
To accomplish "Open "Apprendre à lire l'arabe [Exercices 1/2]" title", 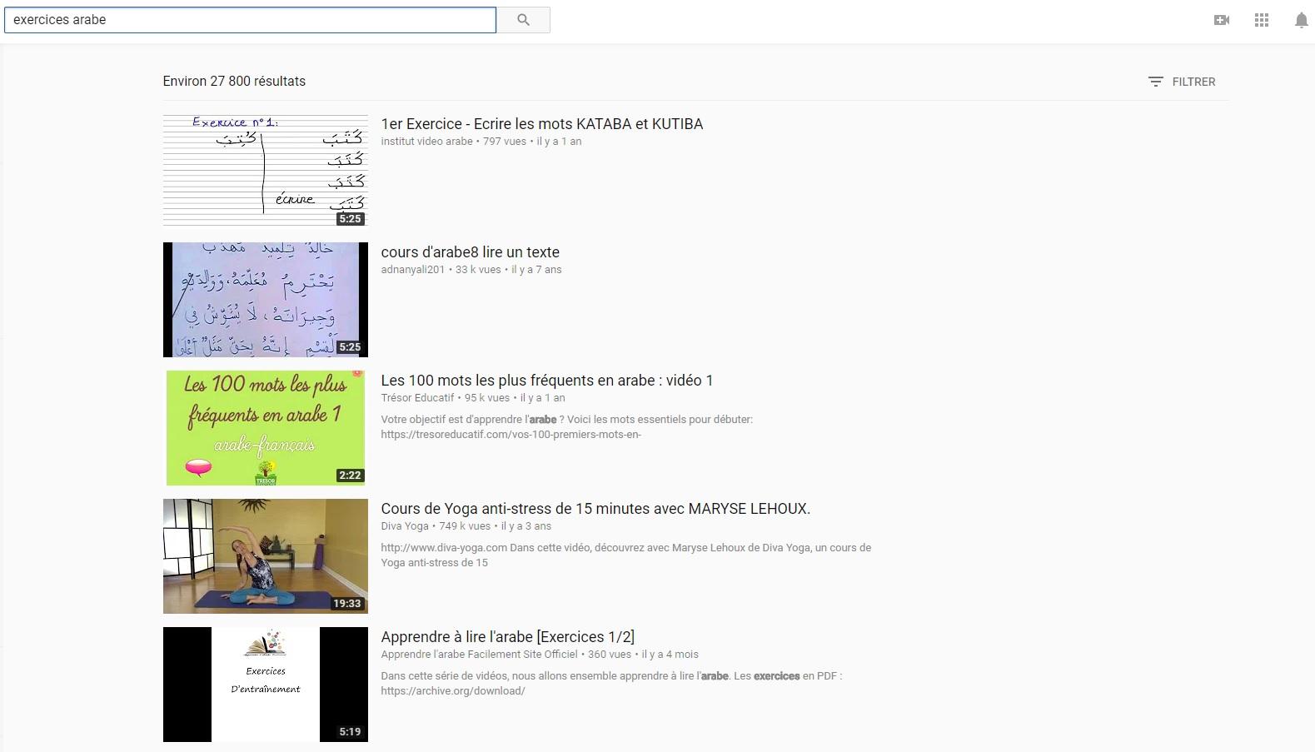I will pos(507,637).
